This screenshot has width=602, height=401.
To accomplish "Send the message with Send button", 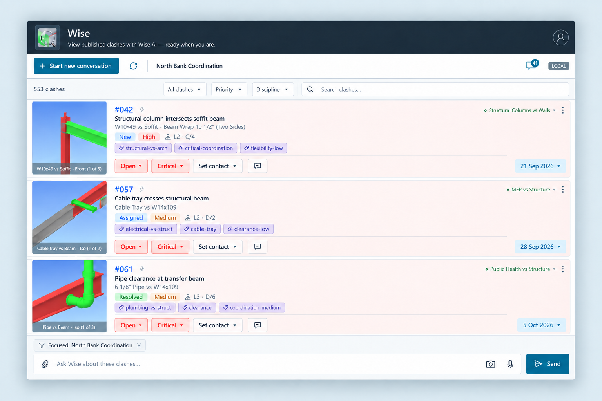I will coord(548,364).
